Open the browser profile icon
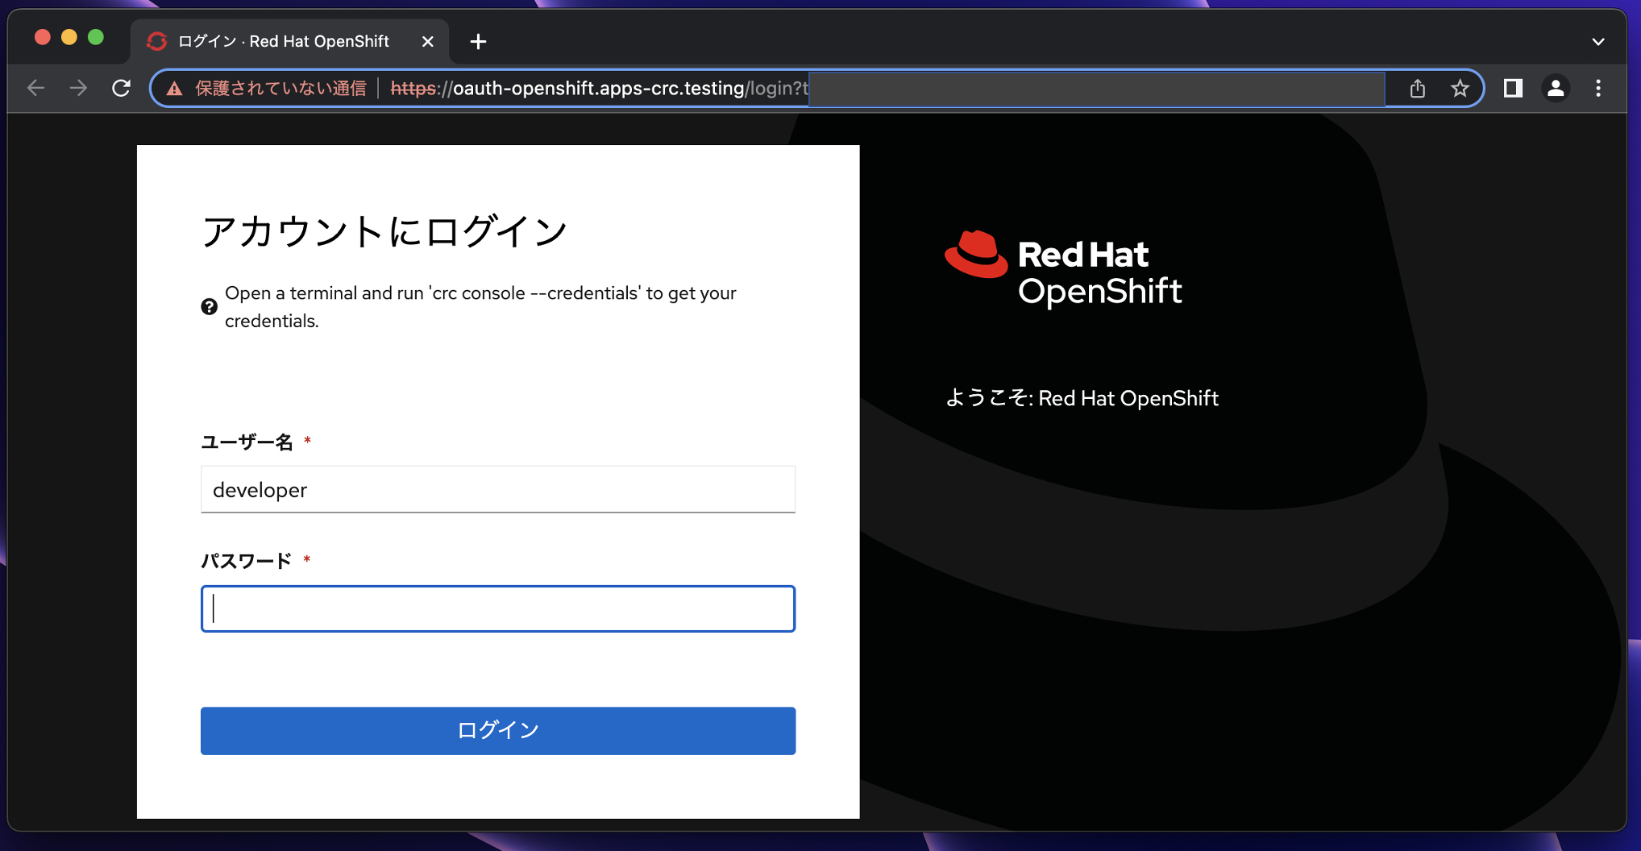 (1556, 89)
